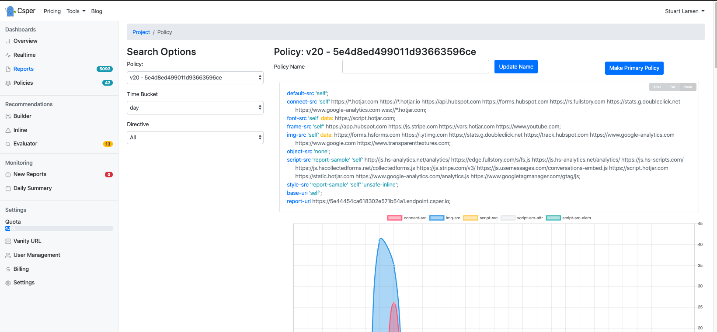Switch policy view to Small
The height and width of the screenshot is (332, 717).
point(657,87)
